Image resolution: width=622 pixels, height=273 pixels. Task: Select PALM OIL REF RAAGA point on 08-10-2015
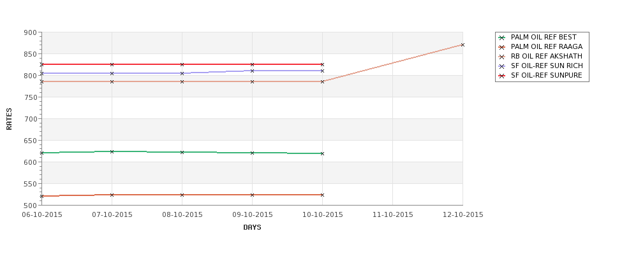pos(182,195)
